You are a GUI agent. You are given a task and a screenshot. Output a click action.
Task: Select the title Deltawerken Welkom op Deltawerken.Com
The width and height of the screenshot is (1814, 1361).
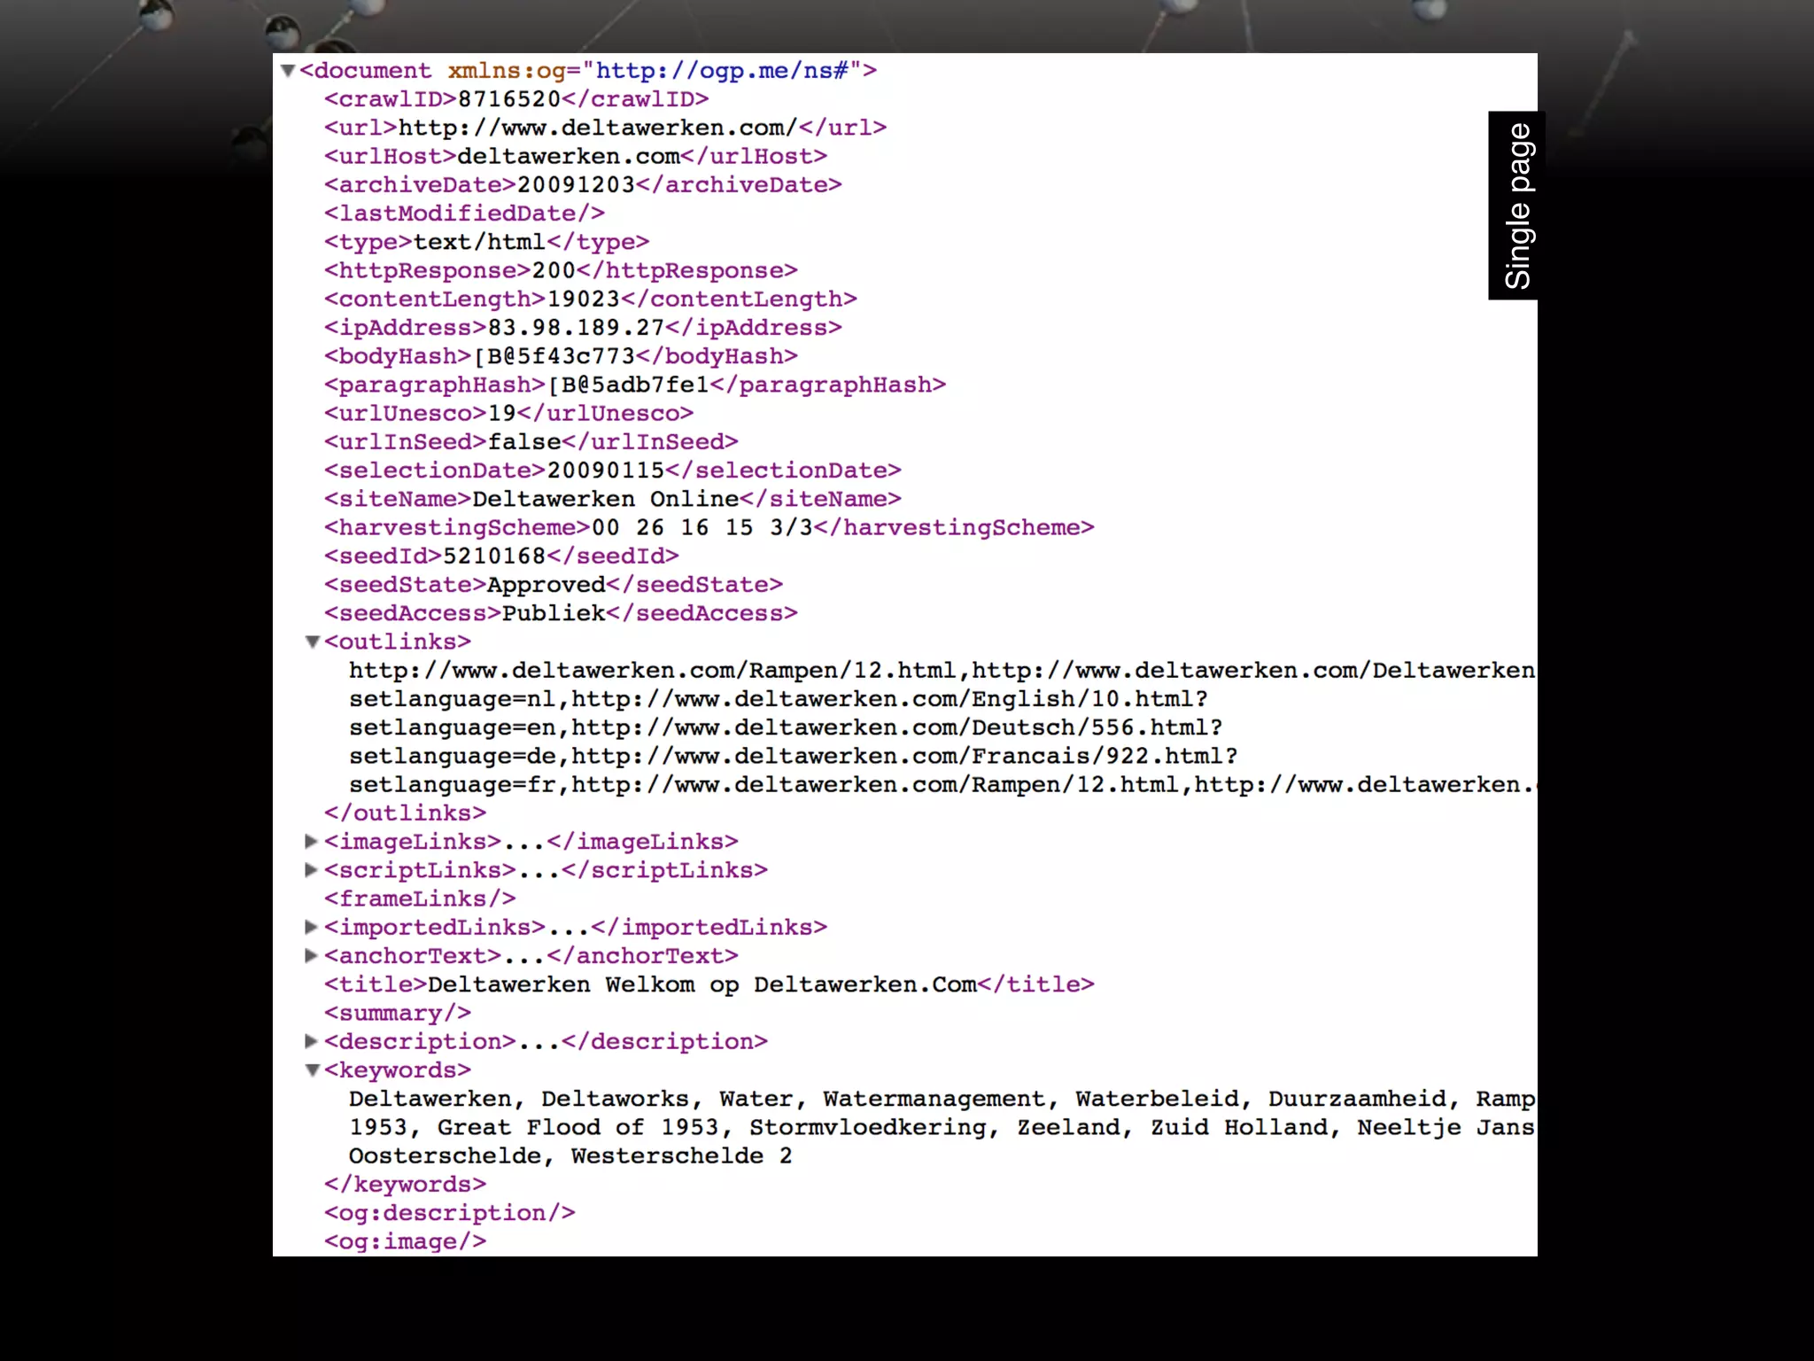click(702, 984)
